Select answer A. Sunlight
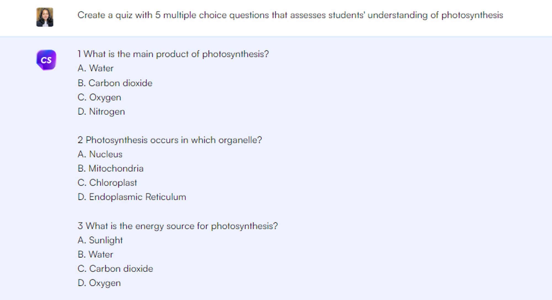 pyautogui.click(x=100, y=240)
